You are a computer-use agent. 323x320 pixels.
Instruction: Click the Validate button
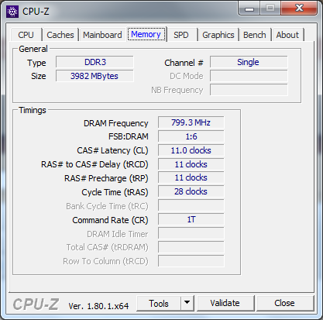click(x=225, y=303)
